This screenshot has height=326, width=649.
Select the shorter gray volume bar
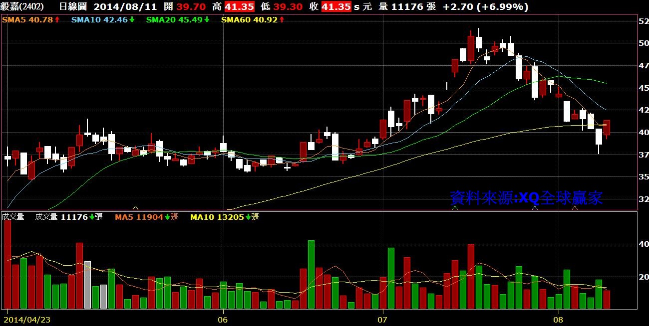[x=103, y=297]
